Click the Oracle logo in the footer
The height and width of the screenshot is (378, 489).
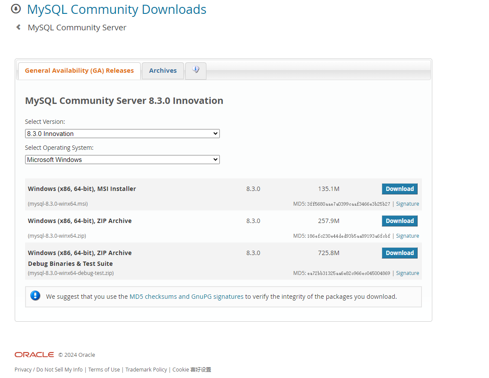pyautogui.click(x=34, y=354)
